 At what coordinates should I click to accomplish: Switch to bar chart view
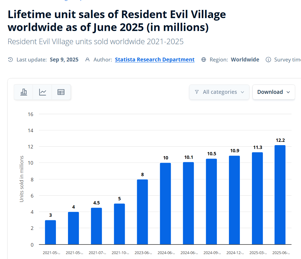tap(23, 92)
